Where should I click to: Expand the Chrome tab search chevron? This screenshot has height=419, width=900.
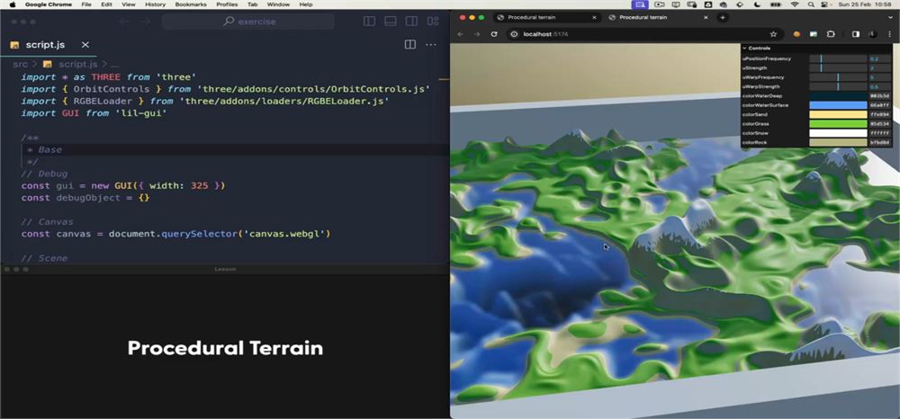(x=889, y=17)
